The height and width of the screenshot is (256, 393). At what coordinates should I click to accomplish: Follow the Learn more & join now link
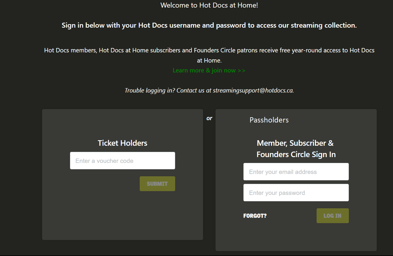(209, 70)
